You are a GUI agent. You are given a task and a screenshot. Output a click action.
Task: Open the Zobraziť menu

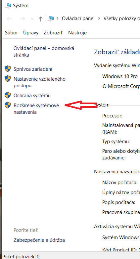[53, 33]
